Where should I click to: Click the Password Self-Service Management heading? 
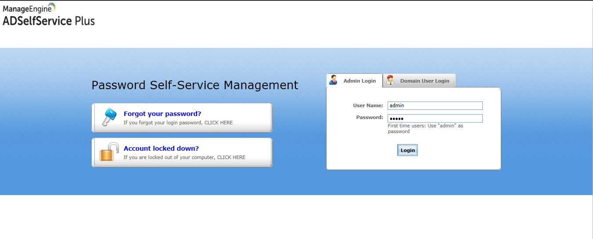point(195,85)
